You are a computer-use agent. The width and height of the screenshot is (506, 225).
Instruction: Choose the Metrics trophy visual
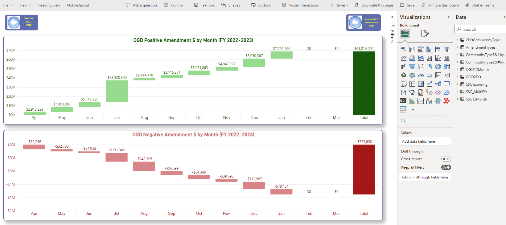[412, 92]
